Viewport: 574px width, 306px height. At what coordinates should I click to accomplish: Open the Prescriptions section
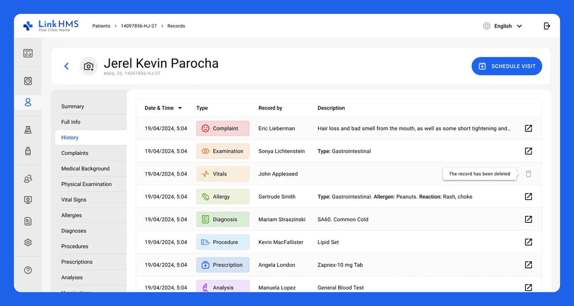(x=77, y=262)
